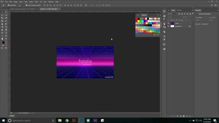Open the Filter menu
The width and height of the screenshot is (219, 123).
[36, 2]
